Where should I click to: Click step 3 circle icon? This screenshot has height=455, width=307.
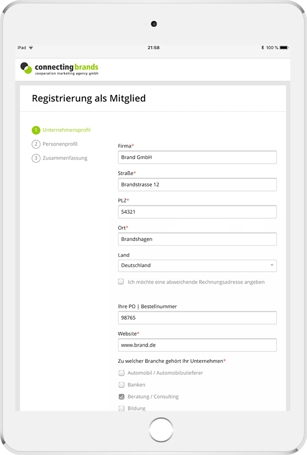tap(36, 158)
